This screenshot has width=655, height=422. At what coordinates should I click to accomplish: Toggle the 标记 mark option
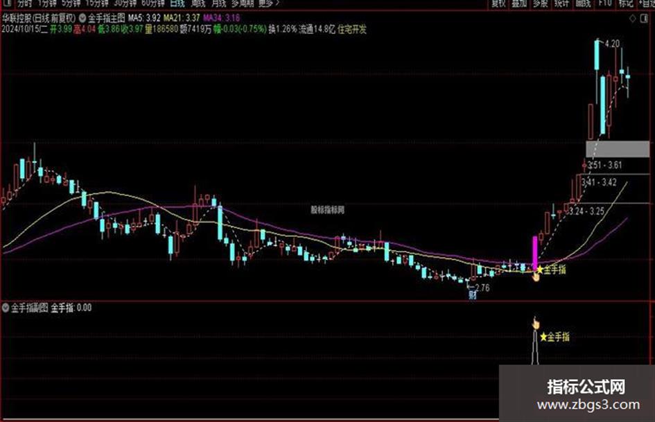pos(626,3)
